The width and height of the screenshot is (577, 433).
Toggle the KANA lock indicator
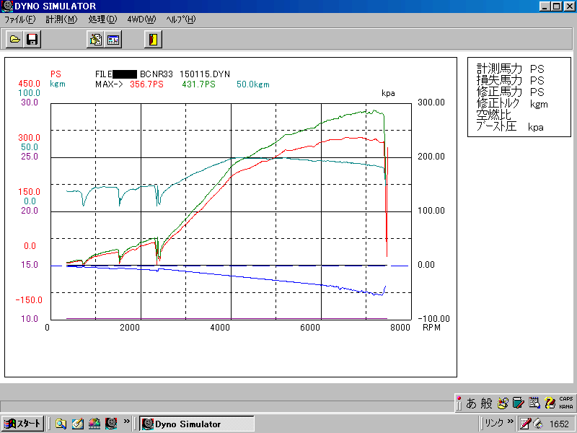click(566, 406)
